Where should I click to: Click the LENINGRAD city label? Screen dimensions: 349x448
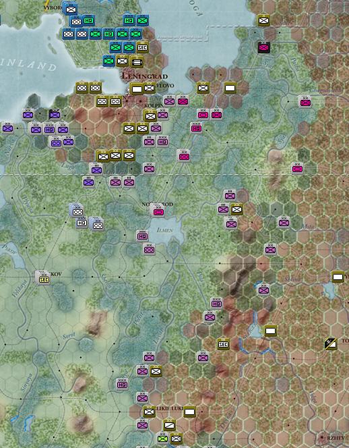144,76
